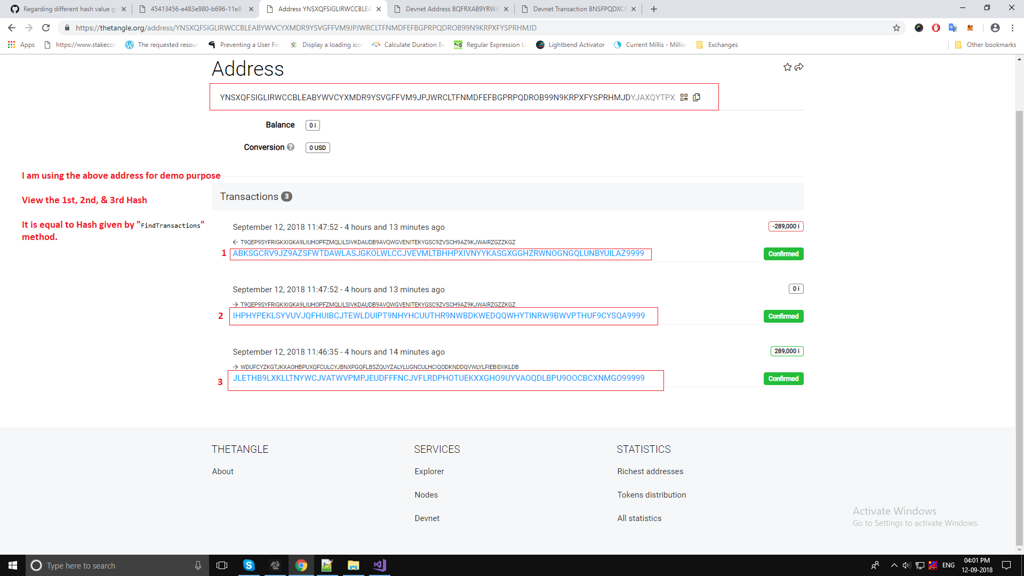Open the About link in the footer
The width and height of the screenshot is (1024, 576).
(x=222, y=471)
